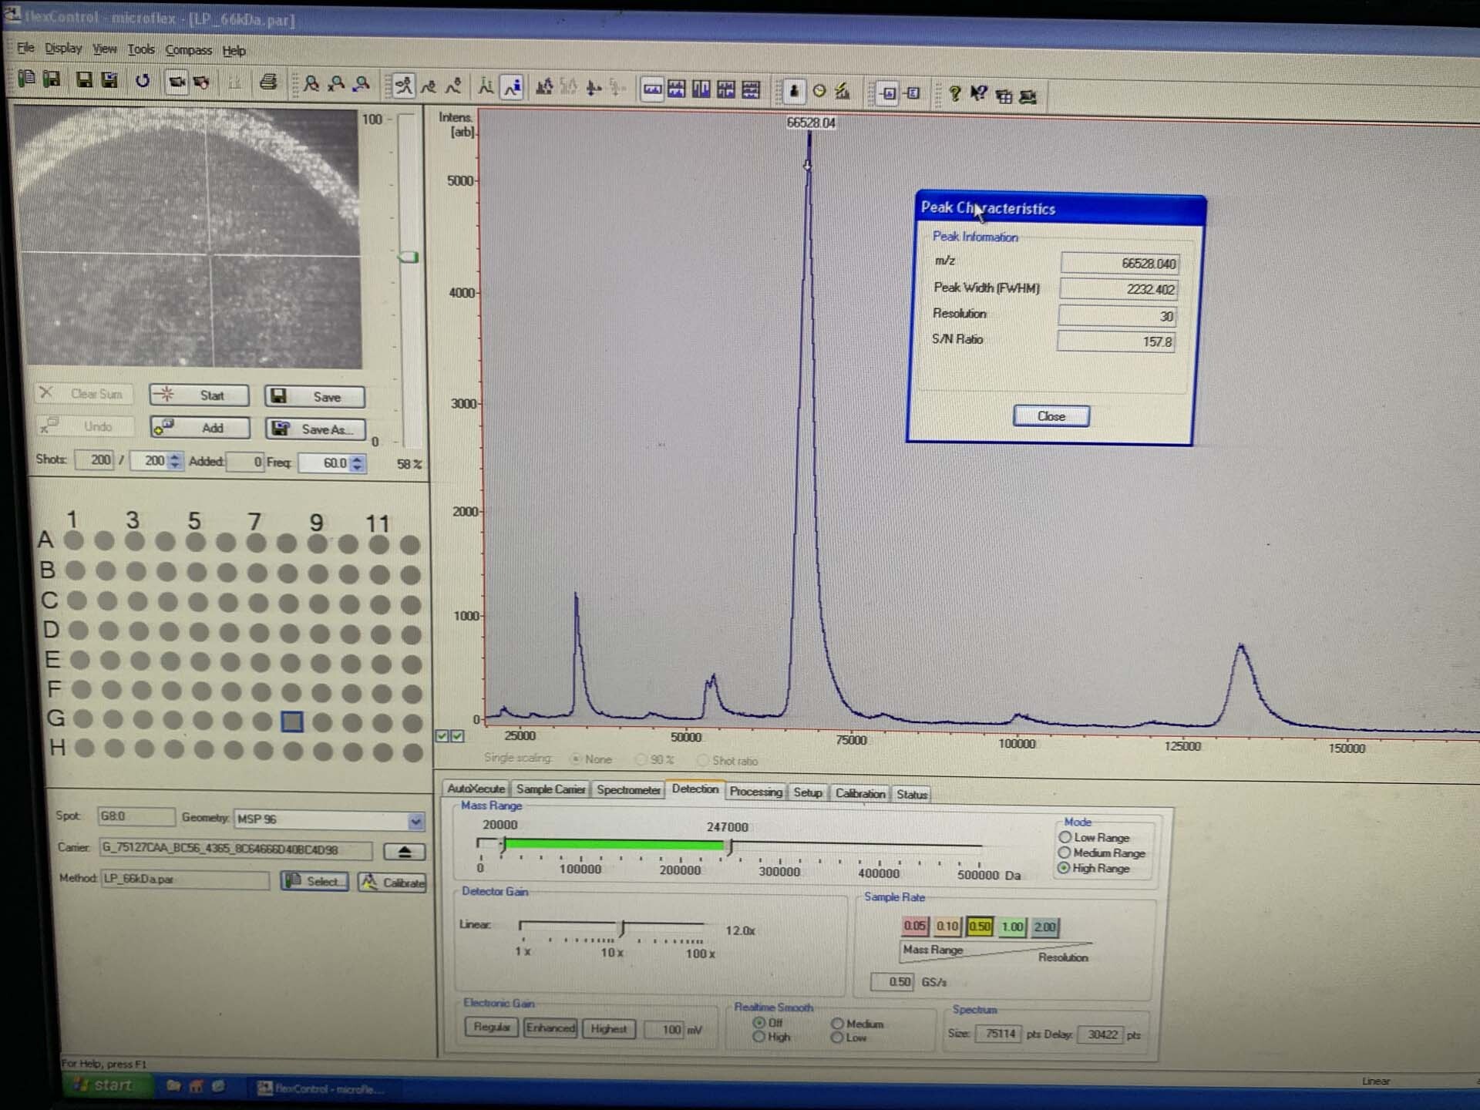Switch to the Status tab

click(x=912, y=794)
